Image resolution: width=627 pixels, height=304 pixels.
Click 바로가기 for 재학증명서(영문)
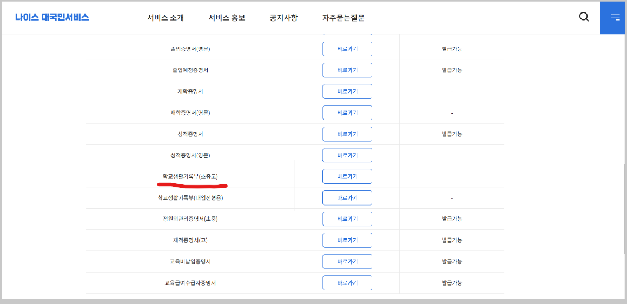coord(347,113)
